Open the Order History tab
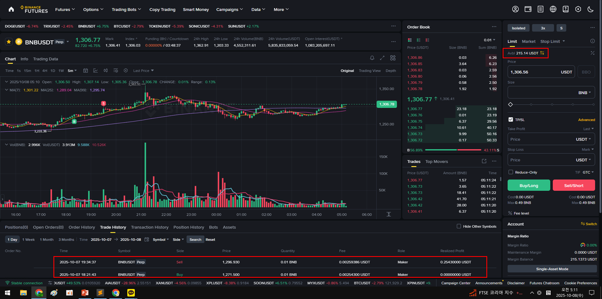The height and width of the screenshot is (299, 602). coord(82,227)
